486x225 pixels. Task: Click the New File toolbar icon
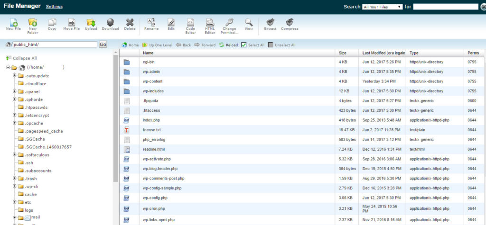coord(13,22)
